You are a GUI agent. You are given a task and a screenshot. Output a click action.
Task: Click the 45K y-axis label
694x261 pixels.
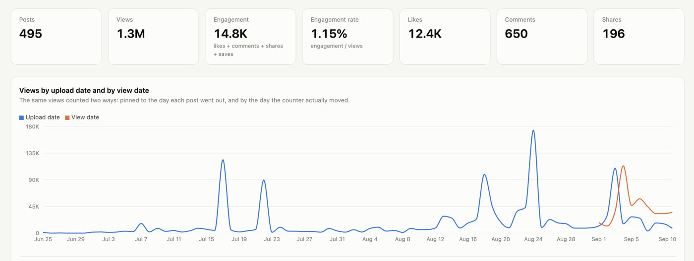(34, 207)
